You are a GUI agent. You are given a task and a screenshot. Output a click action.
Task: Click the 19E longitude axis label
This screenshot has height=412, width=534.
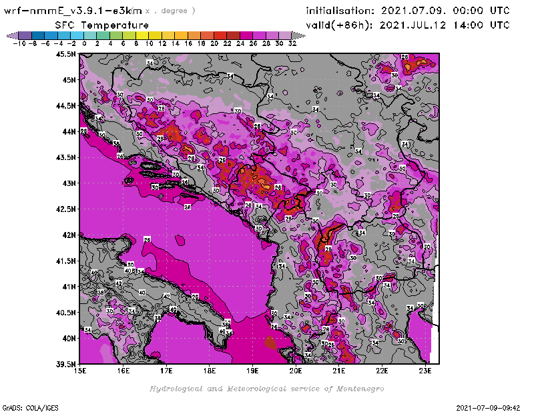[253, 371]
